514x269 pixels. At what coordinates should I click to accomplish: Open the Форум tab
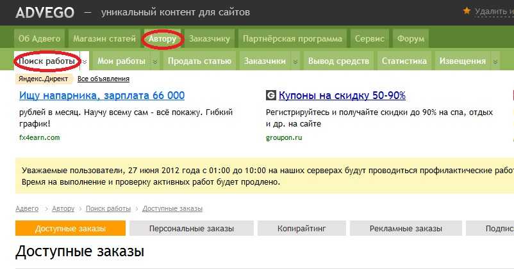coord(410,38)
